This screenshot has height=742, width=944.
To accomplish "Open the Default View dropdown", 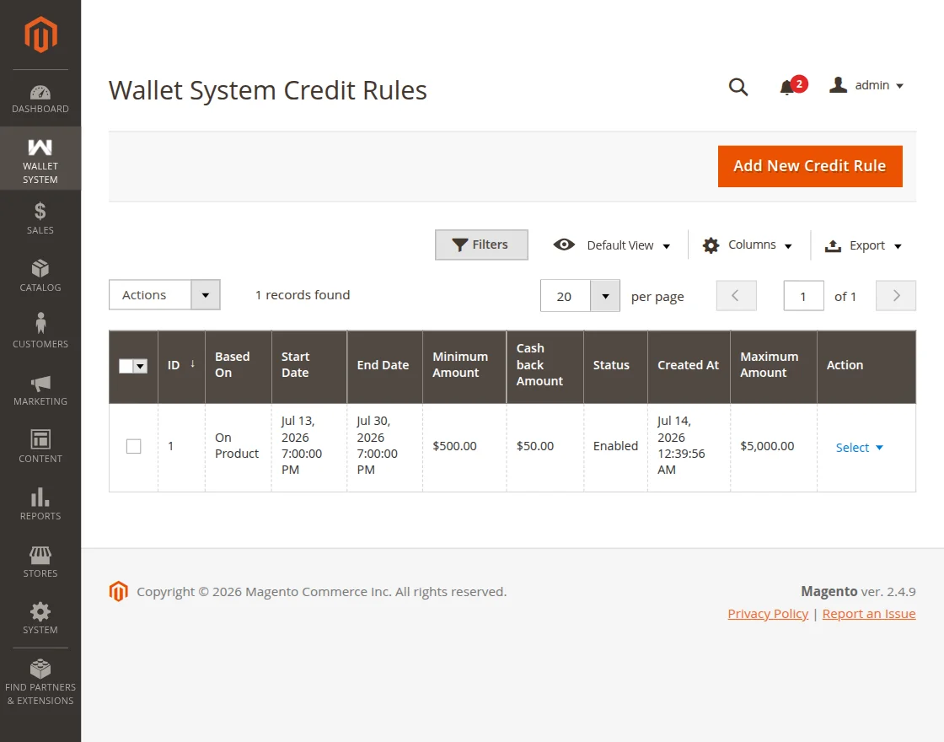I will (612, 245).
